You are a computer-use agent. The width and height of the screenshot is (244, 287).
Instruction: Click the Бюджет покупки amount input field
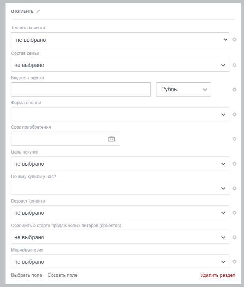(81, 89)
